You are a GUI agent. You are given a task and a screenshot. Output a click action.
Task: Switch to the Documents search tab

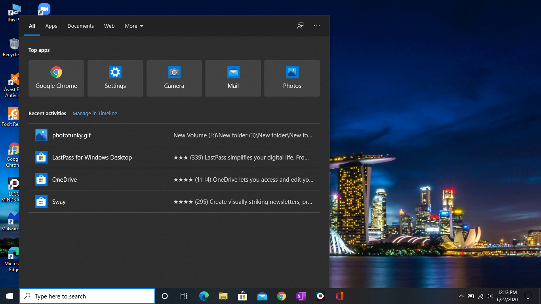click(x=80, y=26)
